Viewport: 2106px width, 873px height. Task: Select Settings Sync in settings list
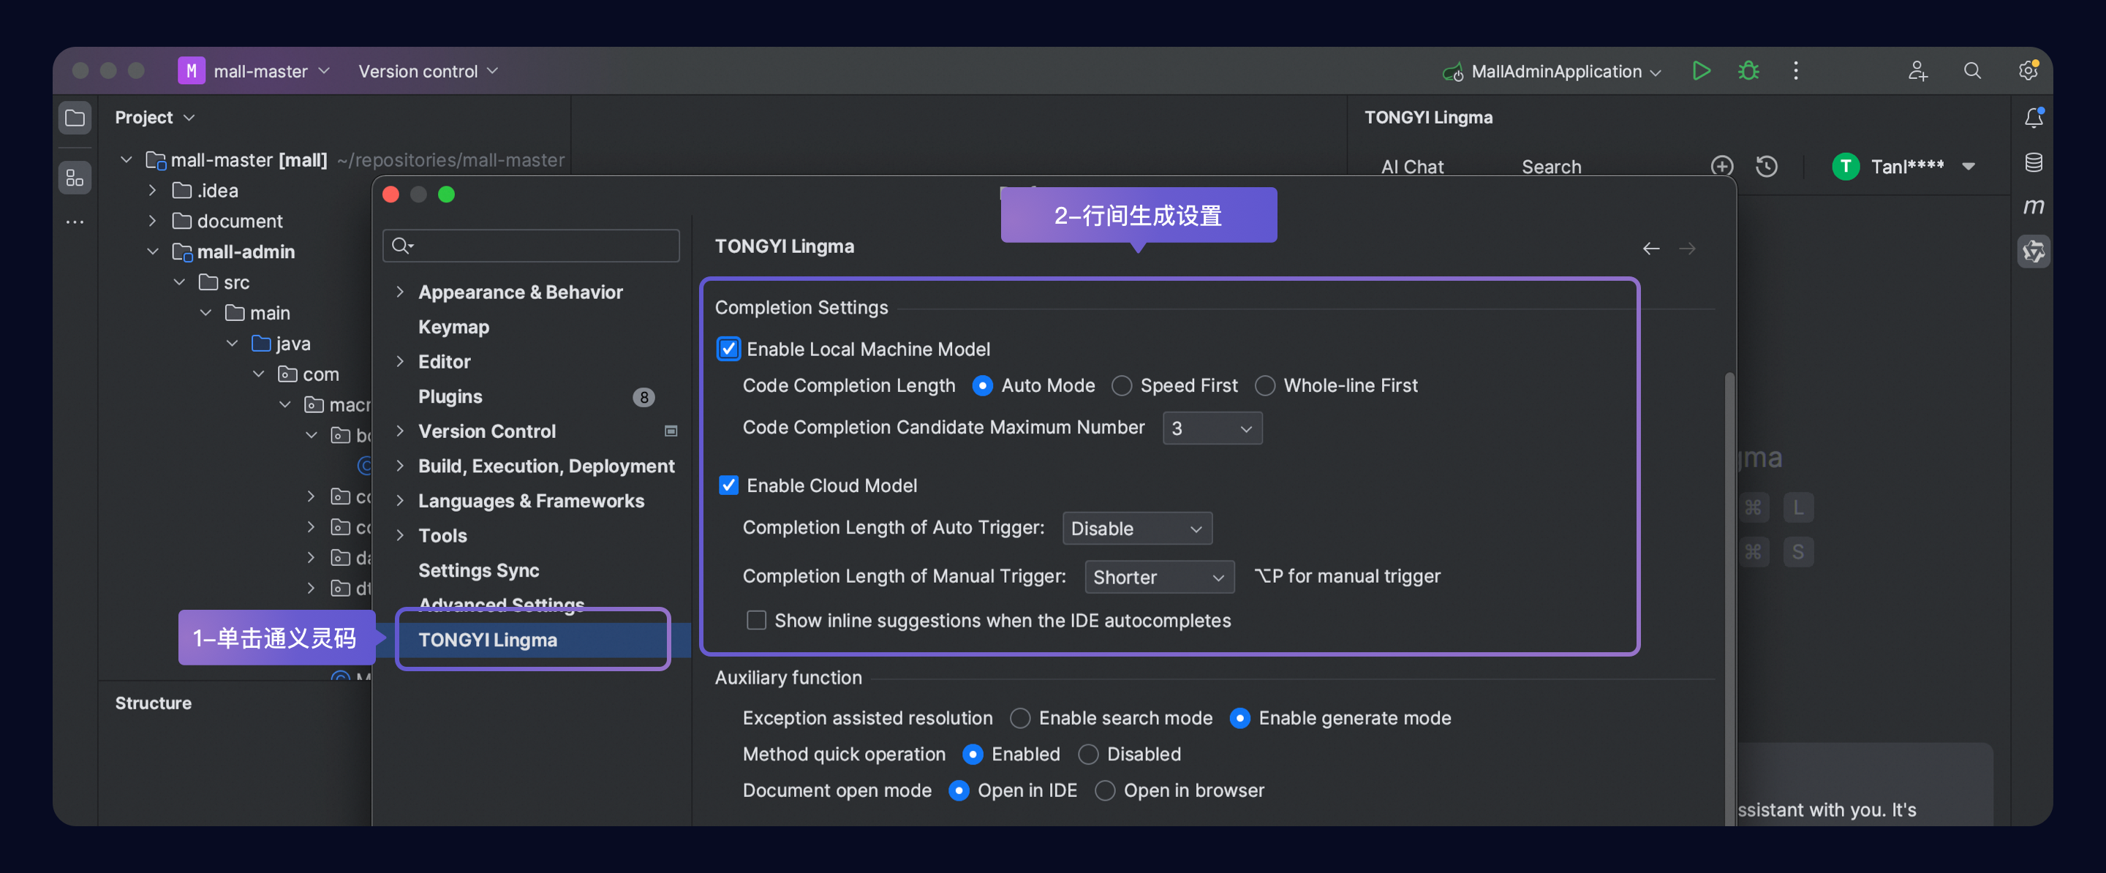(478, 570)
